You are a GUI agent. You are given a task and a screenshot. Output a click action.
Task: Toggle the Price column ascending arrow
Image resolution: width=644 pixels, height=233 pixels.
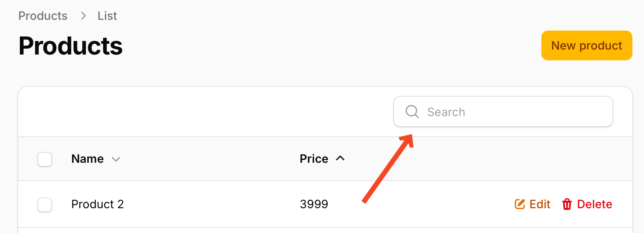[340, 158]
